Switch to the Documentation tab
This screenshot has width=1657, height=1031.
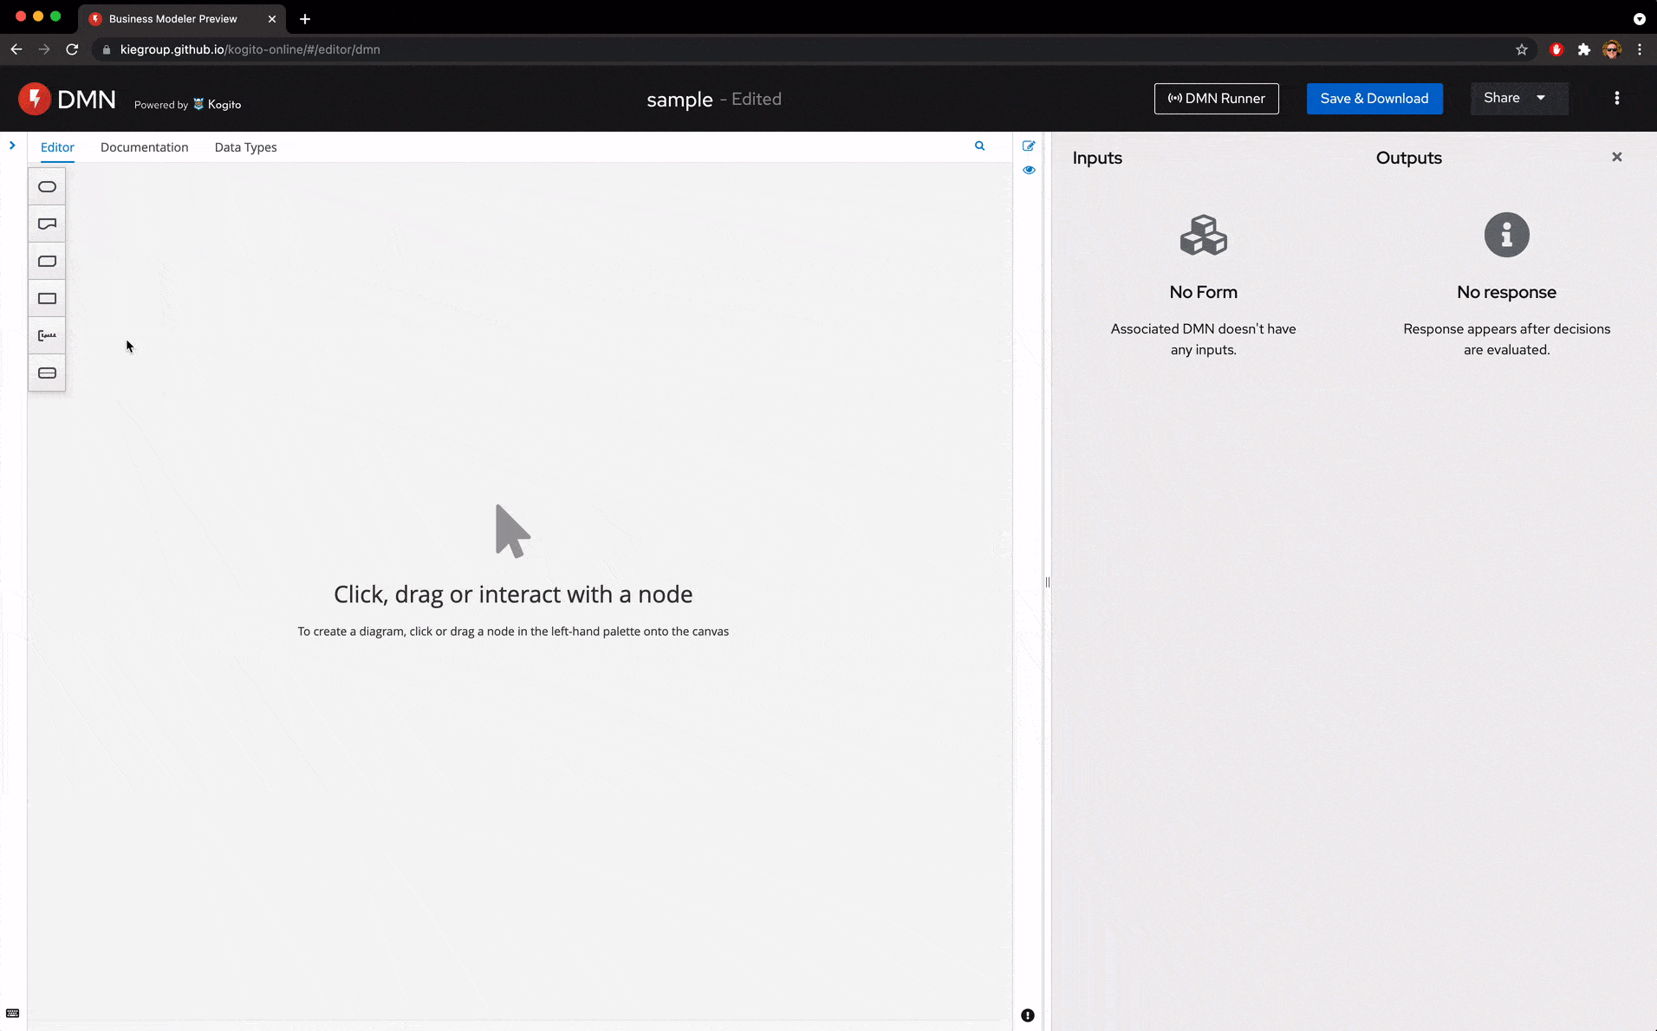click(144, 147)
